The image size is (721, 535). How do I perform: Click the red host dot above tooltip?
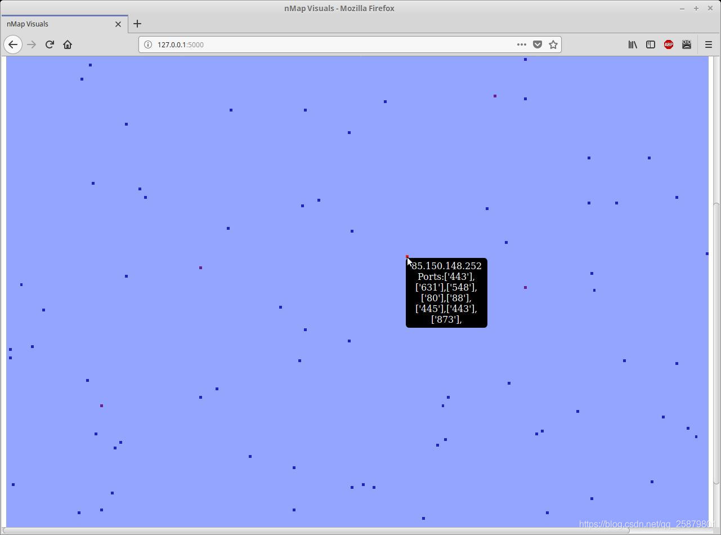coord(407,256)
